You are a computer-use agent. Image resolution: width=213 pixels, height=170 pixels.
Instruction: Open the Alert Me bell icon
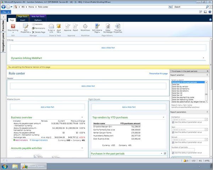pyautogui.click(x=59, y=26)
